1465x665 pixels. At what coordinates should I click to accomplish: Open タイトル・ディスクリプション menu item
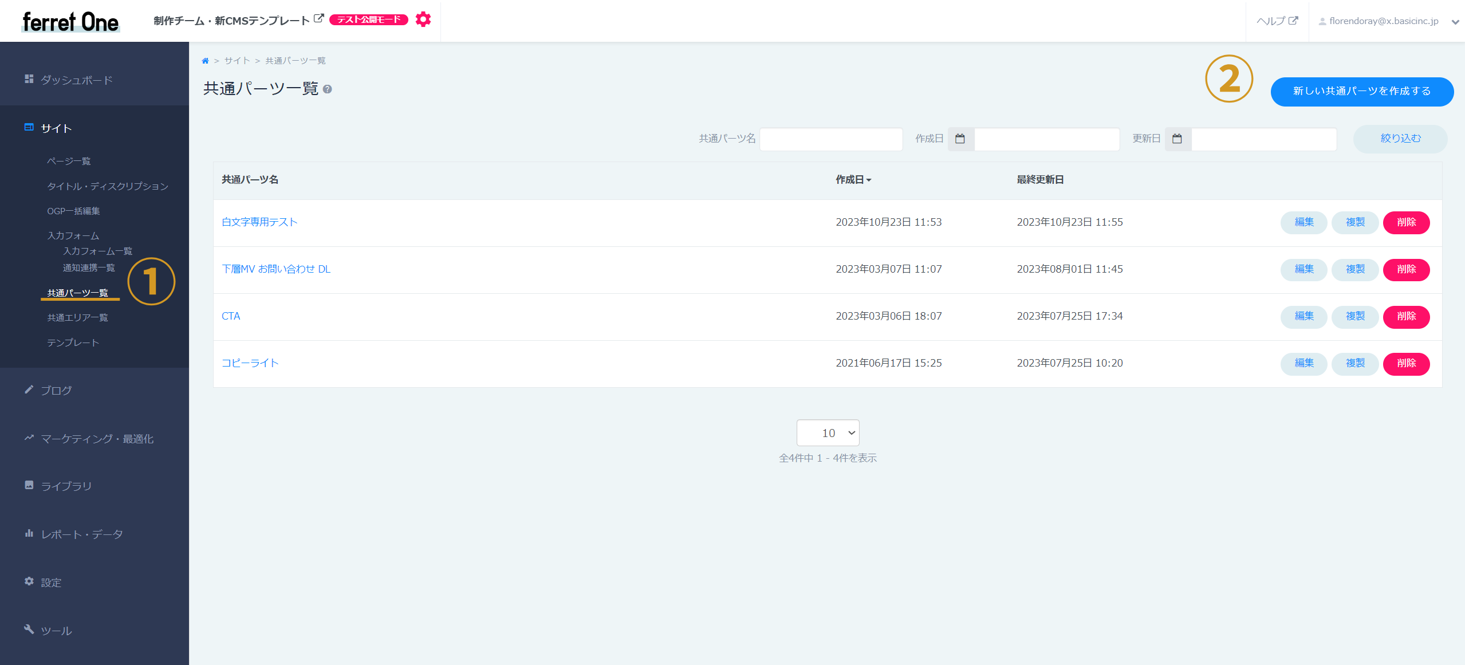point(108,187)
